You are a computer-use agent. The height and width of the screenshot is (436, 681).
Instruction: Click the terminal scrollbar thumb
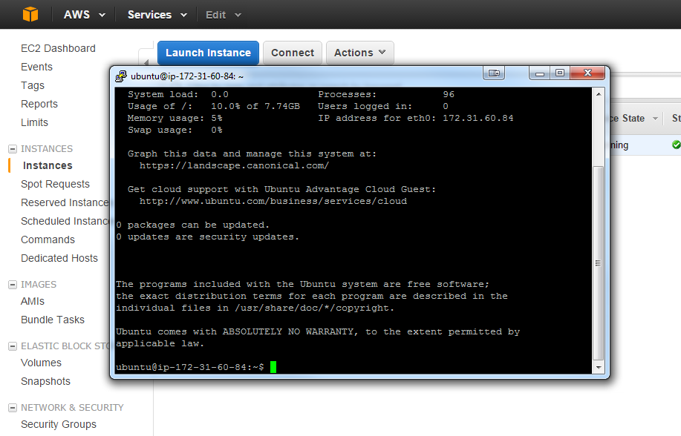tap(599, 263)
